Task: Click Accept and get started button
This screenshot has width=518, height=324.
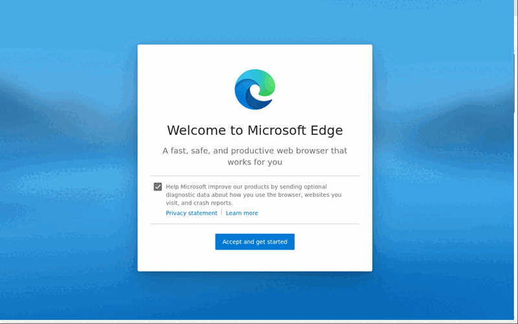Action: [x=254, y=242]
